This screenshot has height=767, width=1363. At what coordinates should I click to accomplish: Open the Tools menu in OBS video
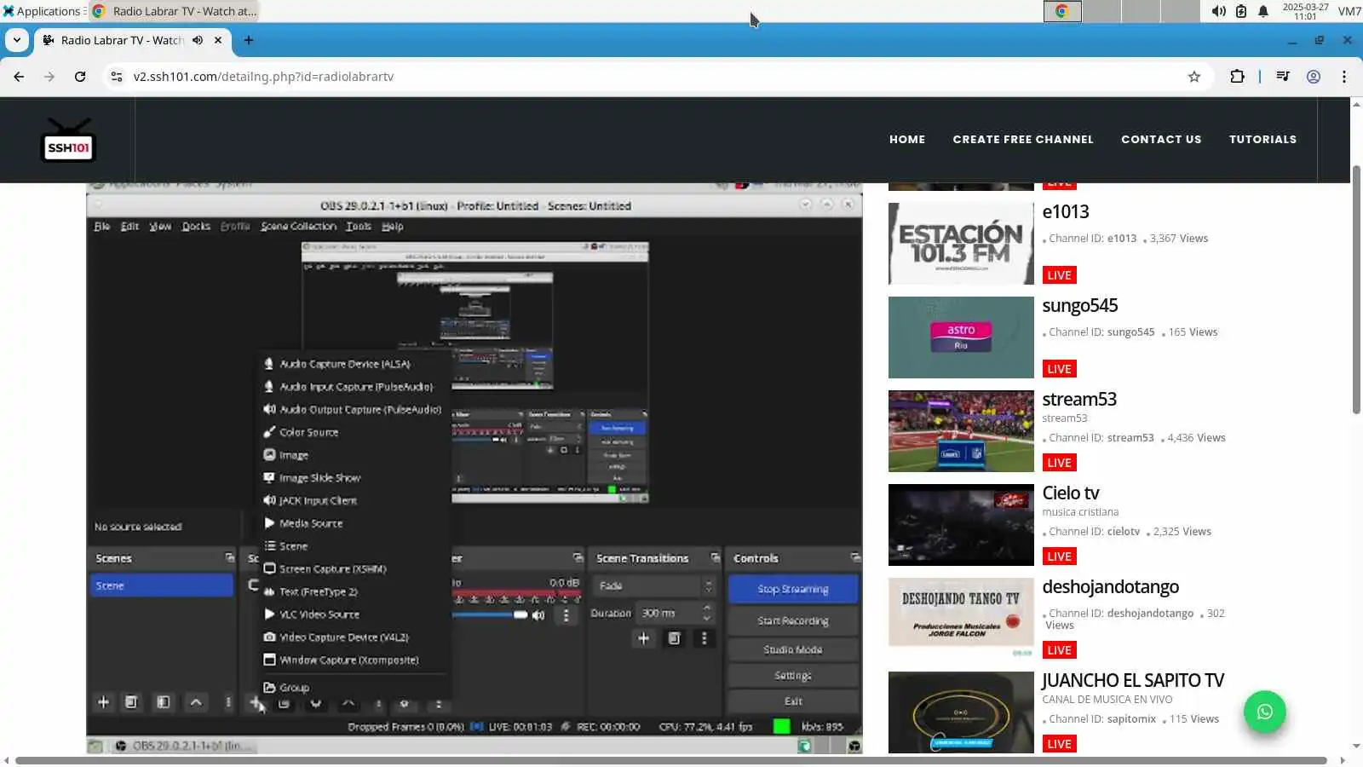[x=359, y=227]
